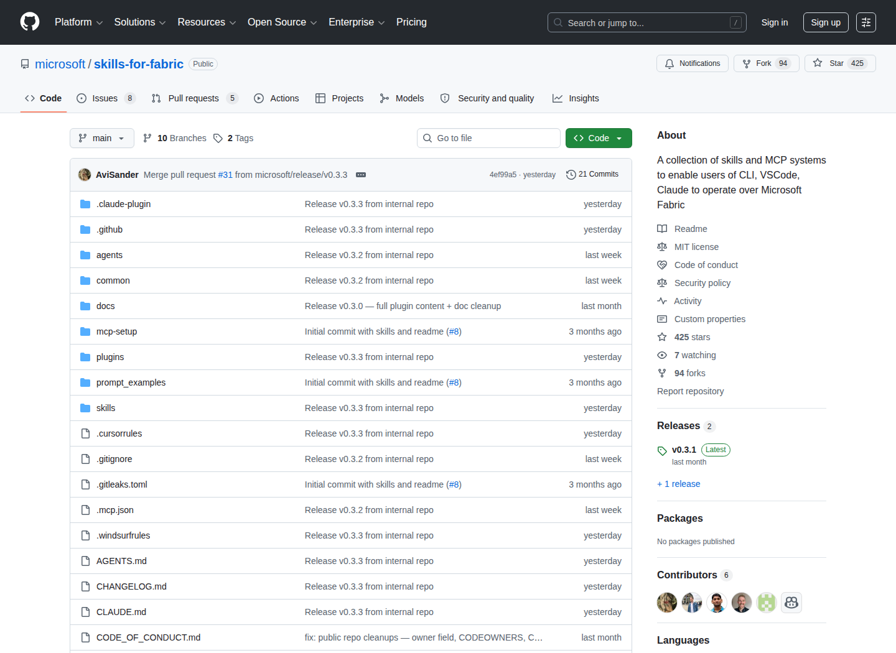
Task: Click the file icon next to .cursorrules
Action: coord(85,433)
